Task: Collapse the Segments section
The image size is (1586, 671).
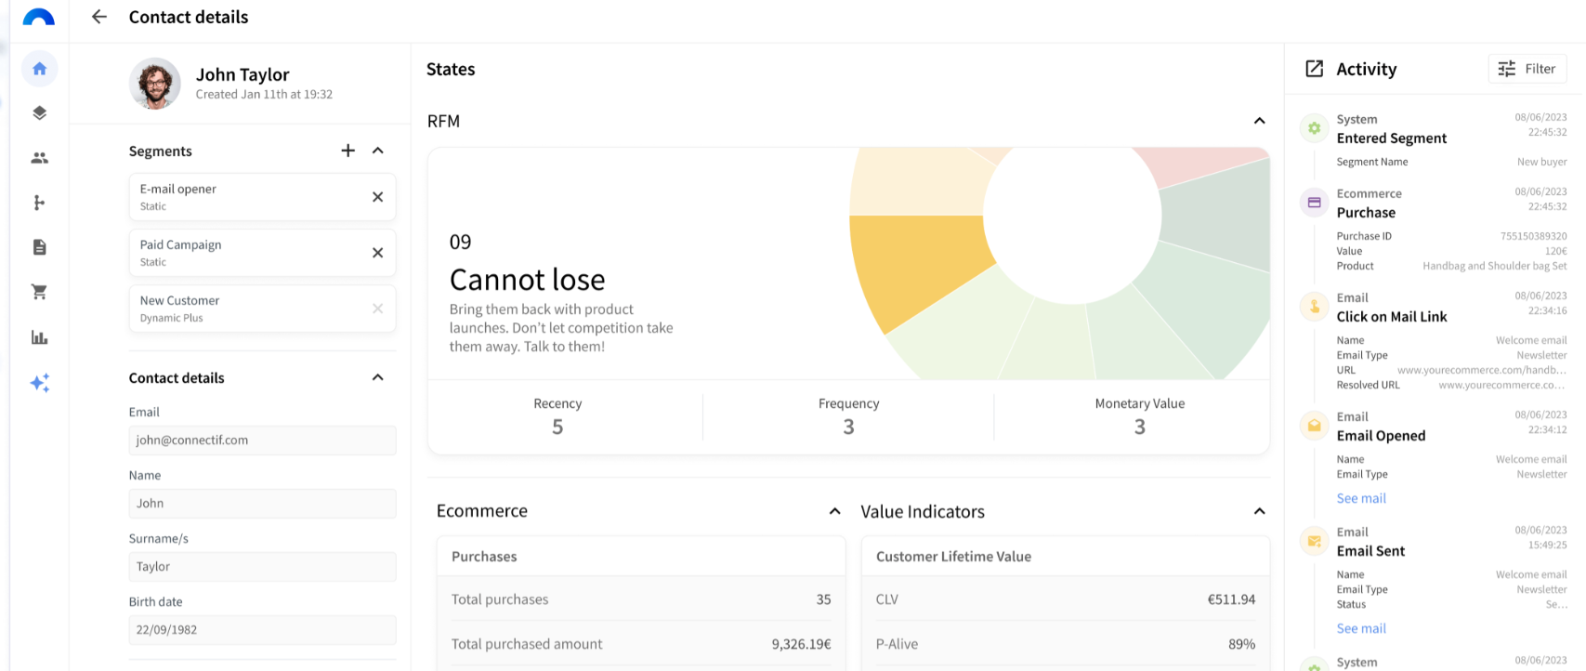Action: [x=378, y=151]
